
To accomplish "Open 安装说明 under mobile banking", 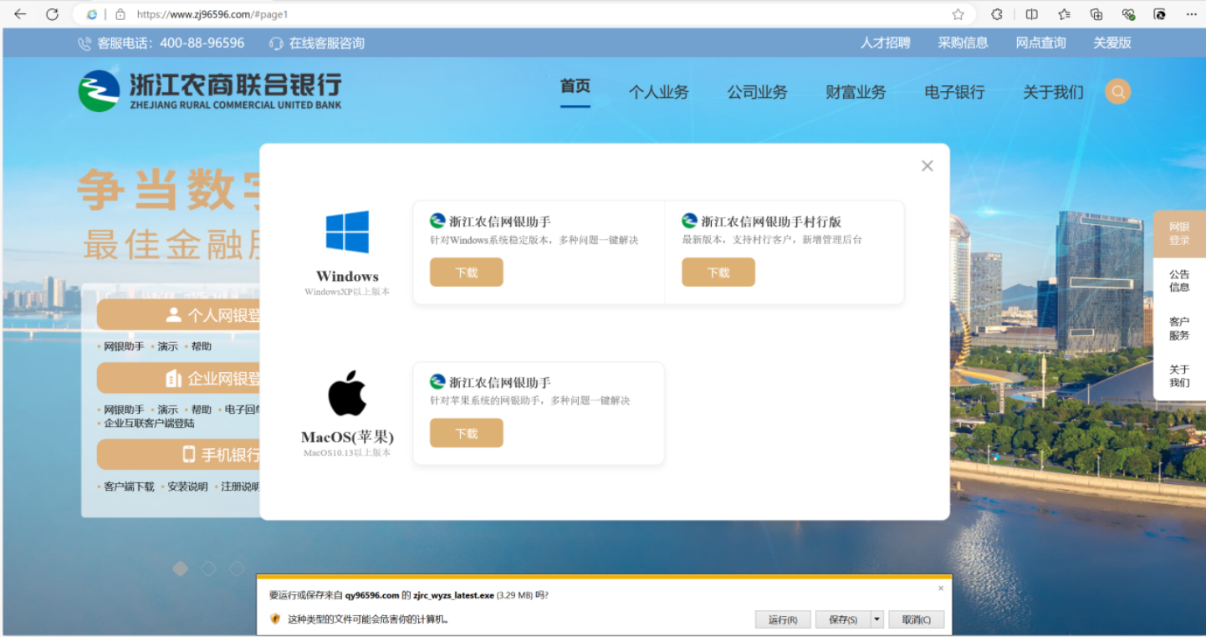I will [187, 487].
